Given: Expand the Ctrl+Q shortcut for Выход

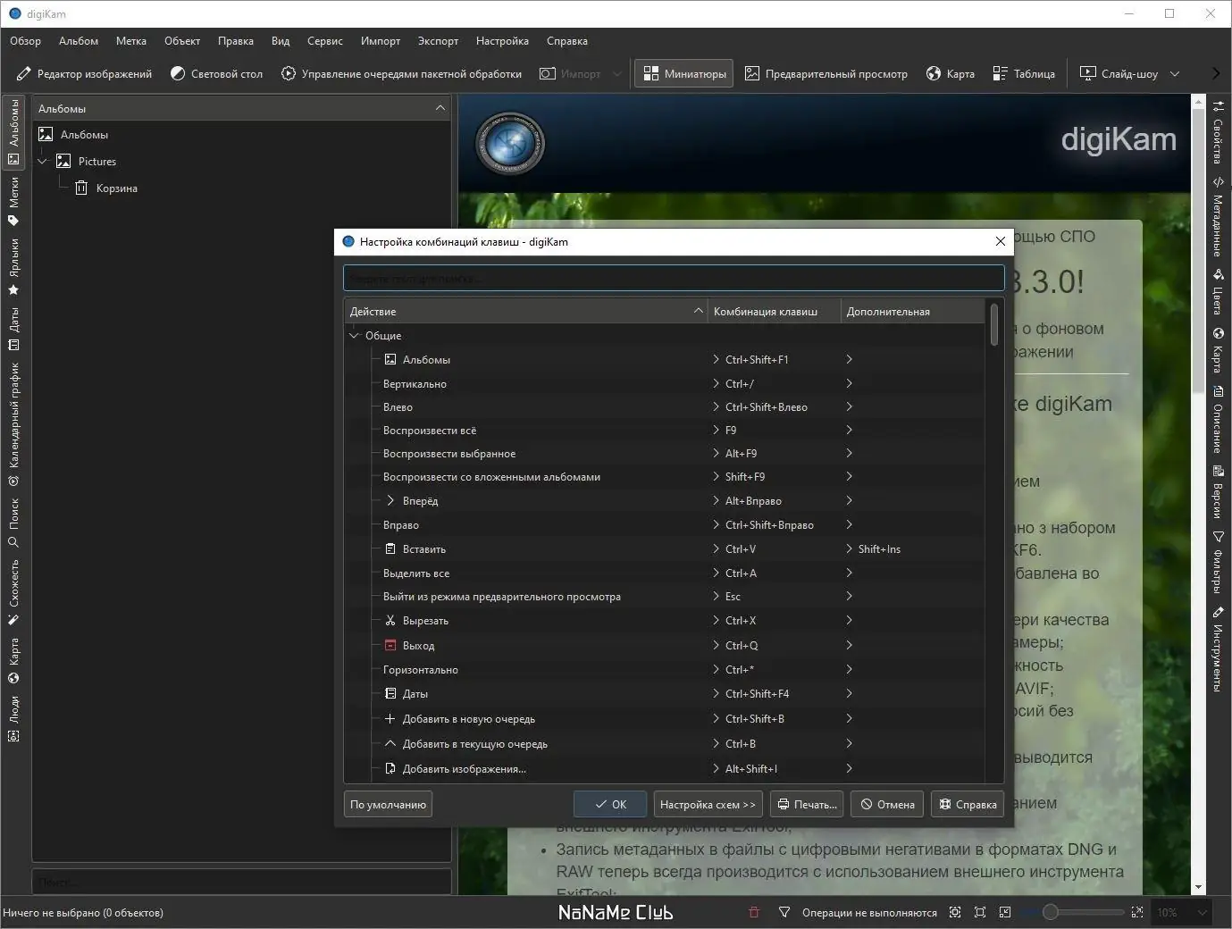Looking at the screenshot, I should tap(717, 646).
